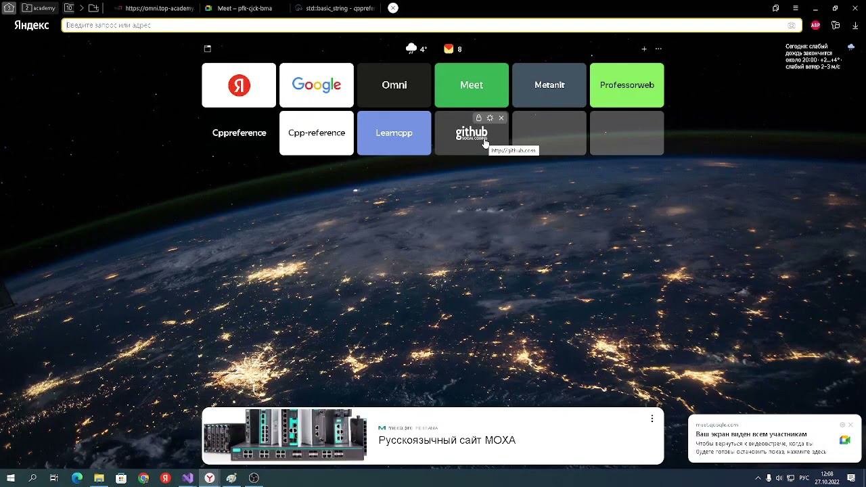Read the today's weather forecast text
This screenshot has width=866, height=487.
click(813, 57)
